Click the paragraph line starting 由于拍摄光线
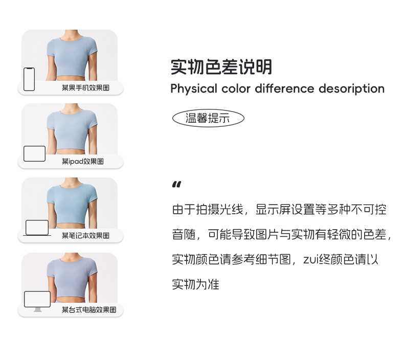 pyautogui.click(x=279, y=209)
